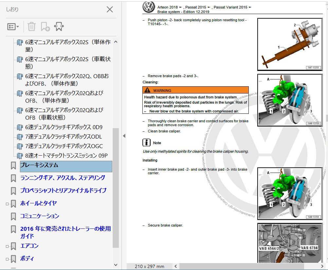Click the page size text 210 x 297 mm

coord(149,266)
